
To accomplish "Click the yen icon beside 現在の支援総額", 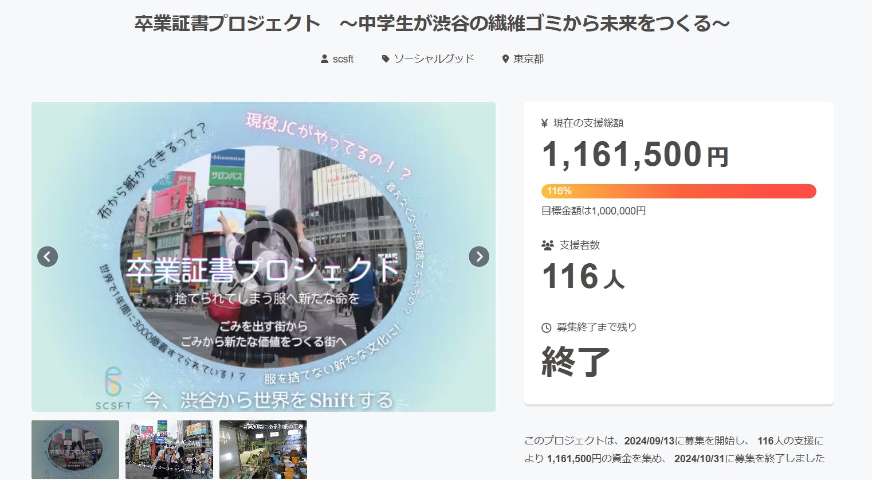I will [544, 123].
